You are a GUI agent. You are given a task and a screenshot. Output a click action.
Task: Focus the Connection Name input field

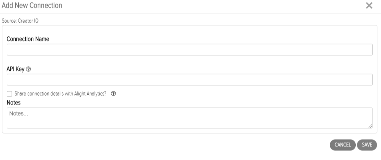[190, 50]
